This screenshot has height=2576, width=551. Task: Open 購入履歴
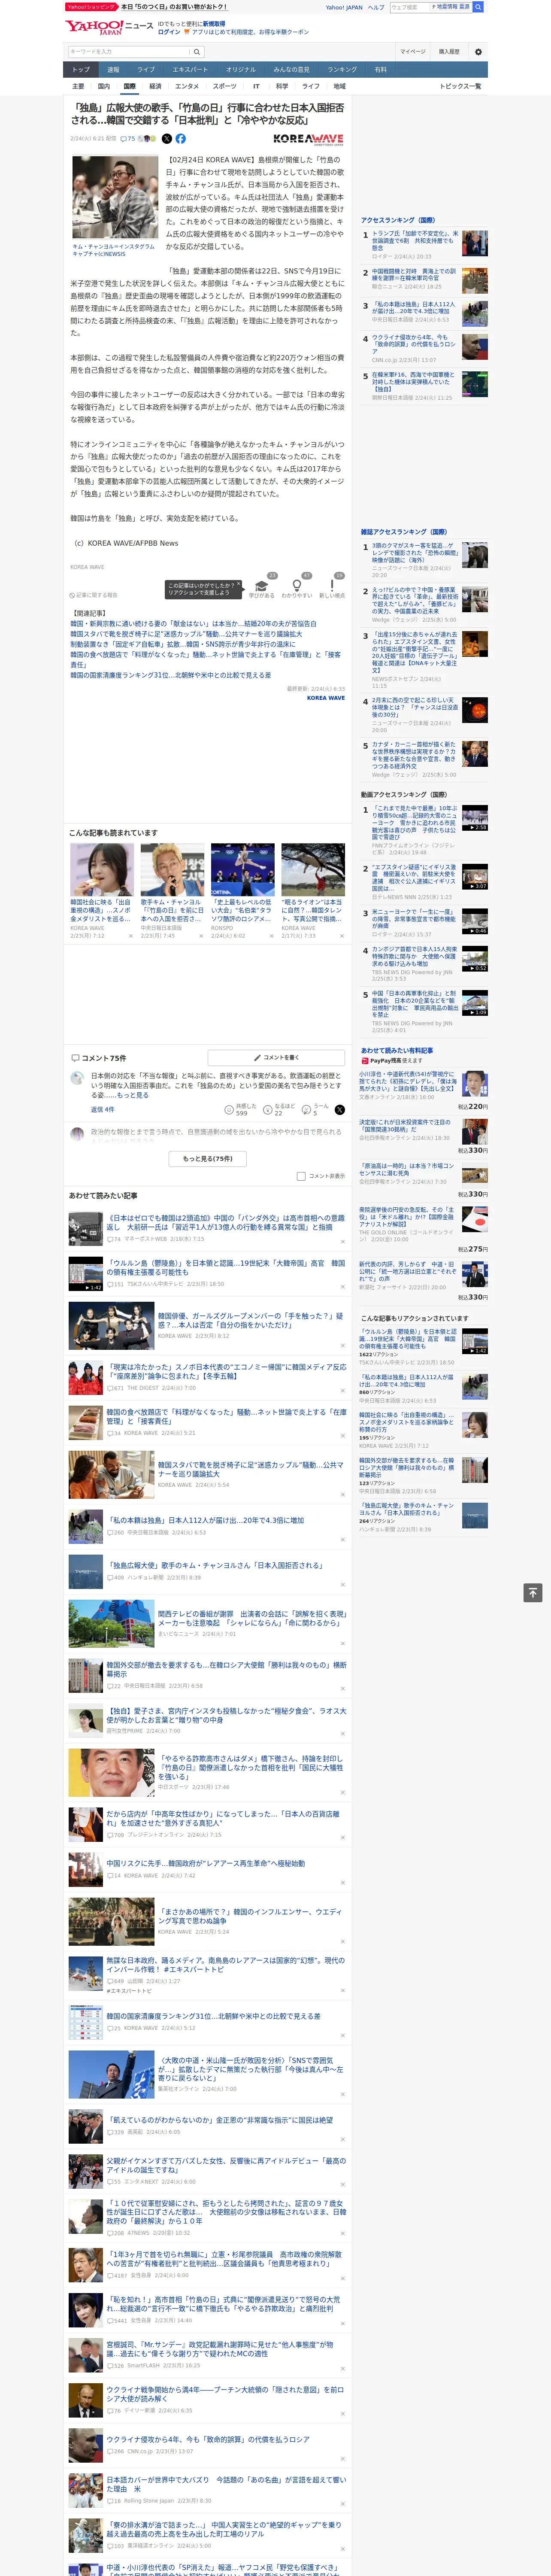449,52
